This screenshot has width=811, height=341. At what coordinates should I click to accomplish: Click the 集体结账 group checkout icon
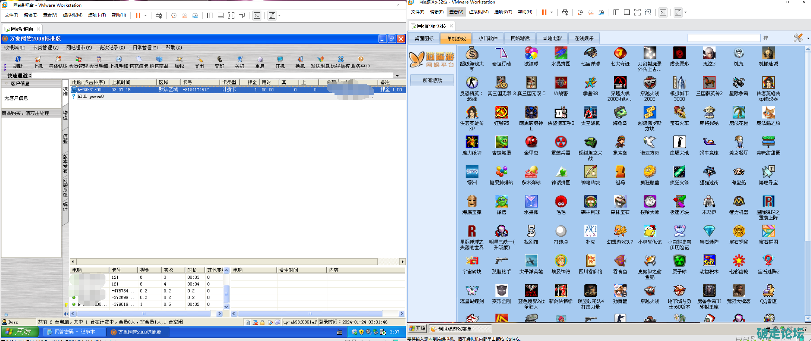[x=58, y=62]
